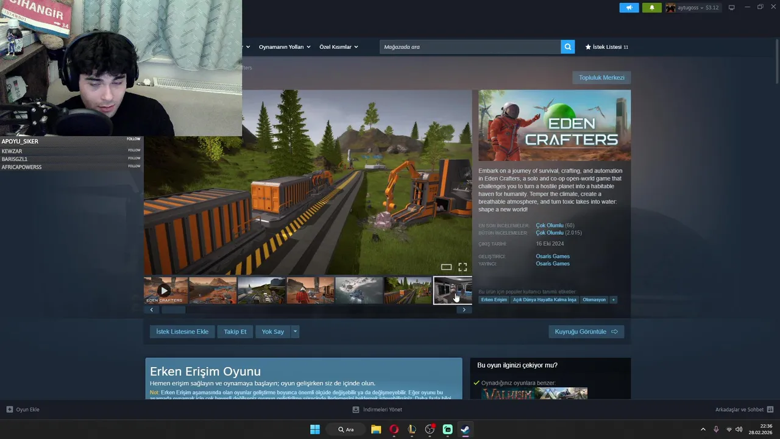Open the Streamlabs green taskbar icon
This screenshot has width=780, height=439.
448,429
